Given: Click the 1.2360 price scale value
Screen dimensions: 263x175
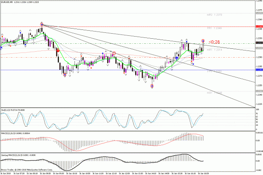Looking at the screenshot, I should (259, 19).
